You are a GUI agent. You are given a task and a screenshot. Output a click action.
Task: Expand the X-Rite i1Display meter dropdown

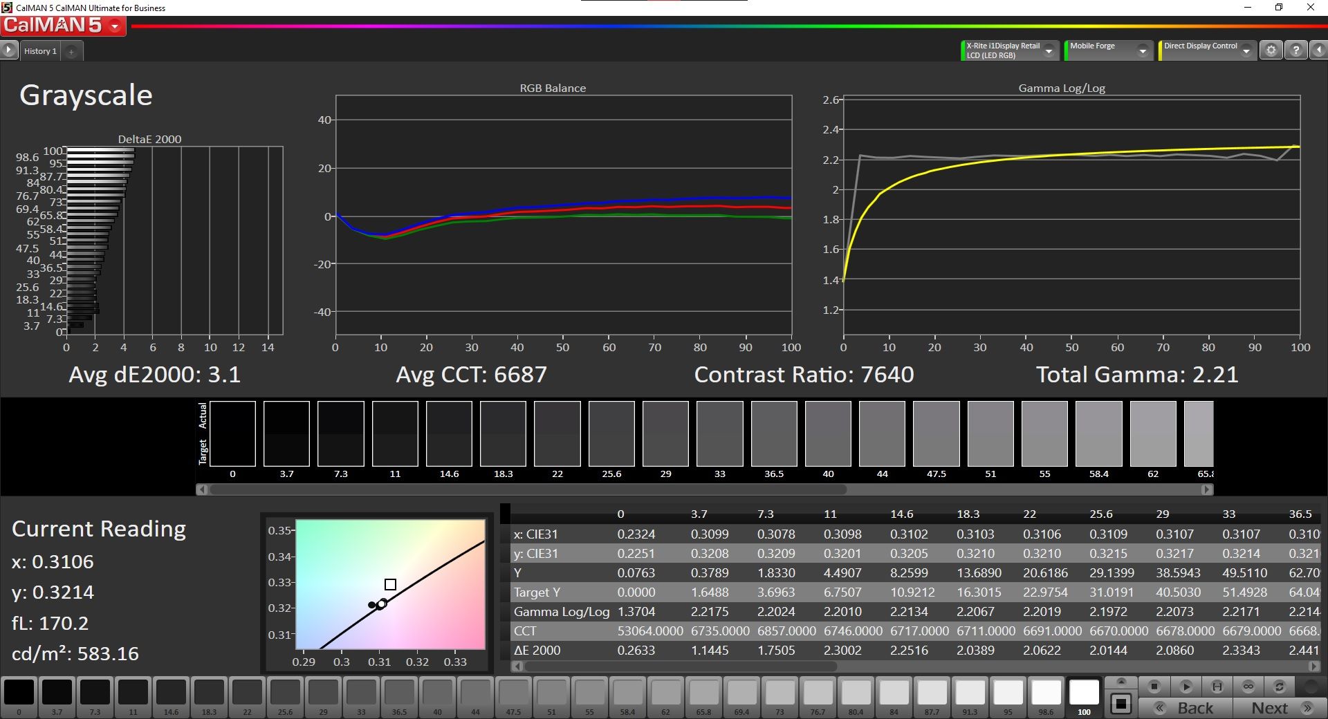[1049, 50]
